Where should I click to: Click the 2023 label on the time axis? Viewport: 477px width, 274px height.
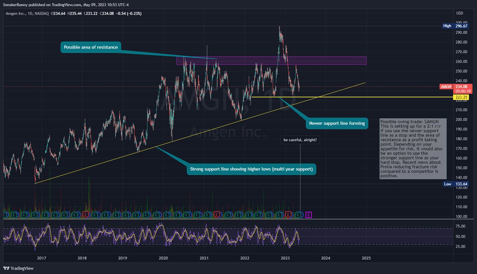(285, 258)
